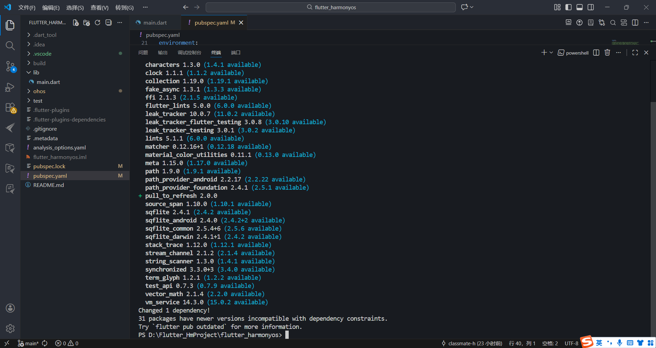Viewport: 656px width, 348px height.
Task: Open the Accounts icon in activity bar
Action: 10,308
